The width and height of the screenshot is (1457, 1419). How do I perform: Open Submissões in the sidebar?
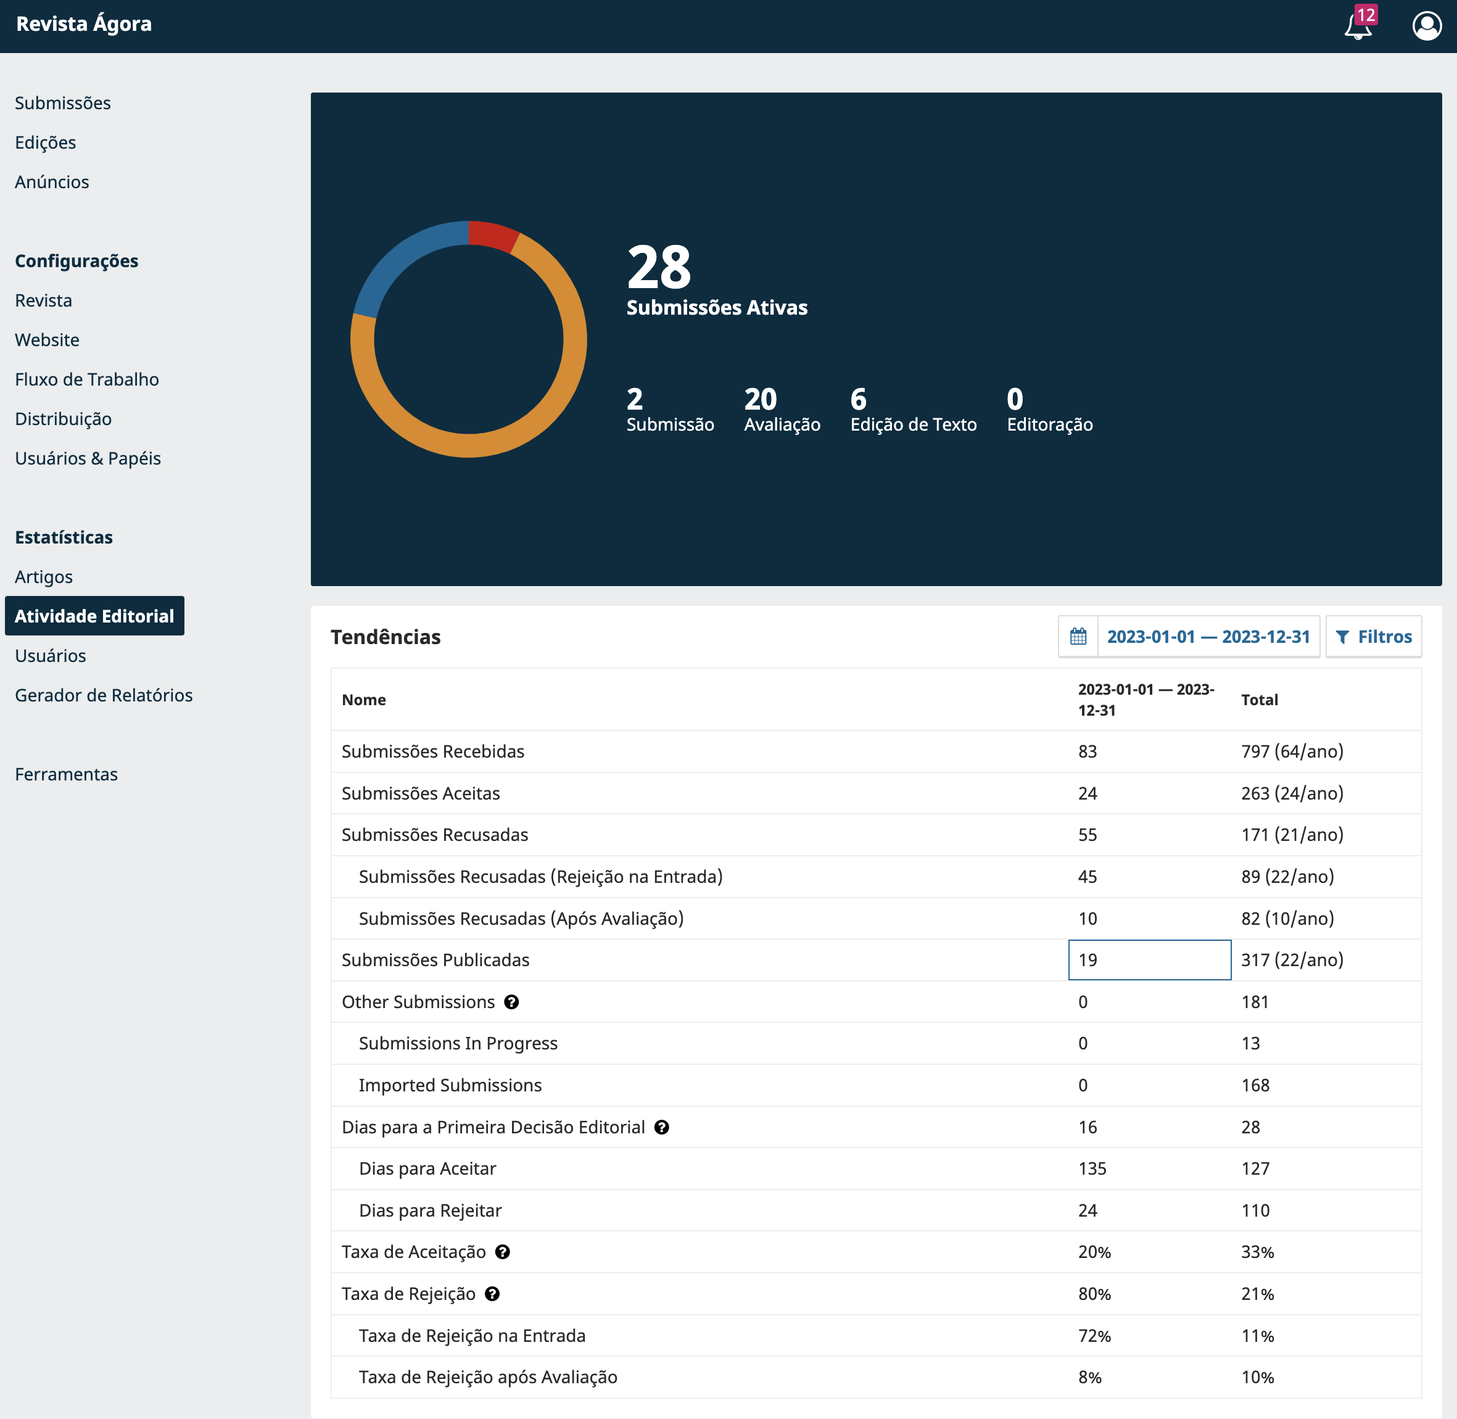click(62, 103)
